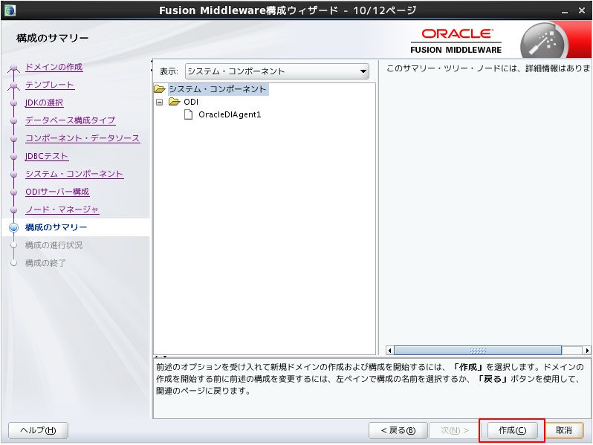Open the JDKの選択 step
593x445 pixels.
point(44,103)
